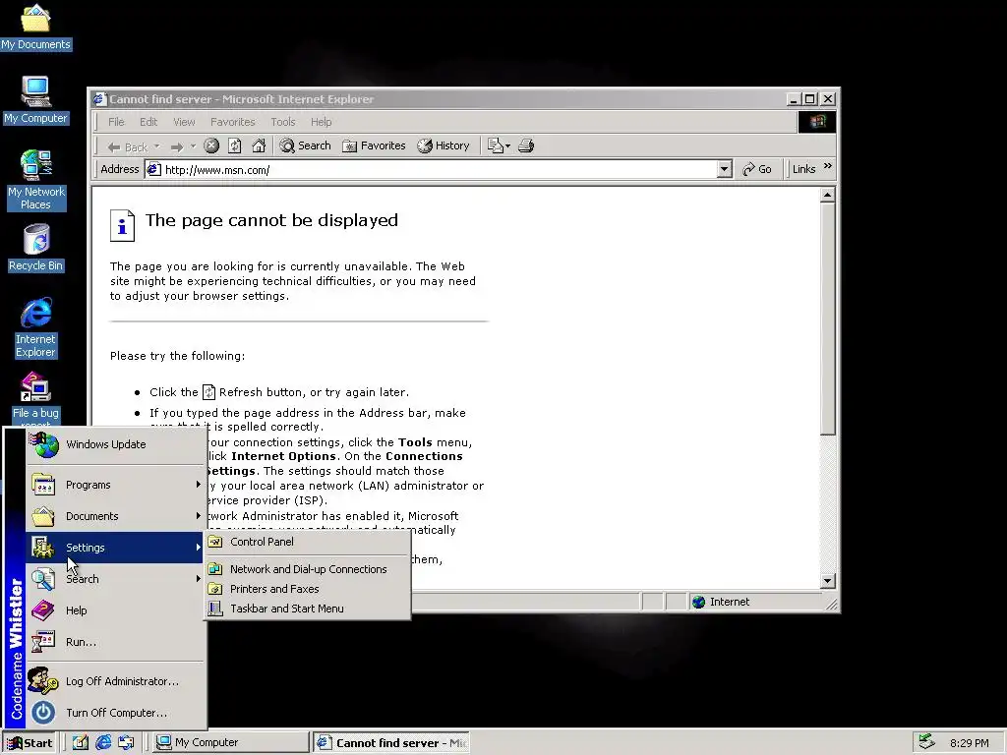The width and height of the screenshot is (1007, 755).
Task: Open the Back history dropdown arrow
Action: [x=157, y=146]
